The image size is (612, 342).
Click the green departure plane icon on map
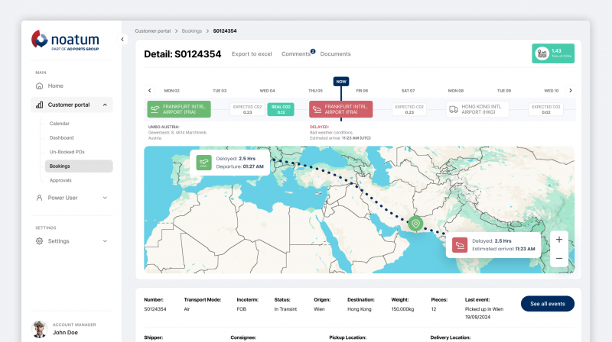[x=203, y=162]
